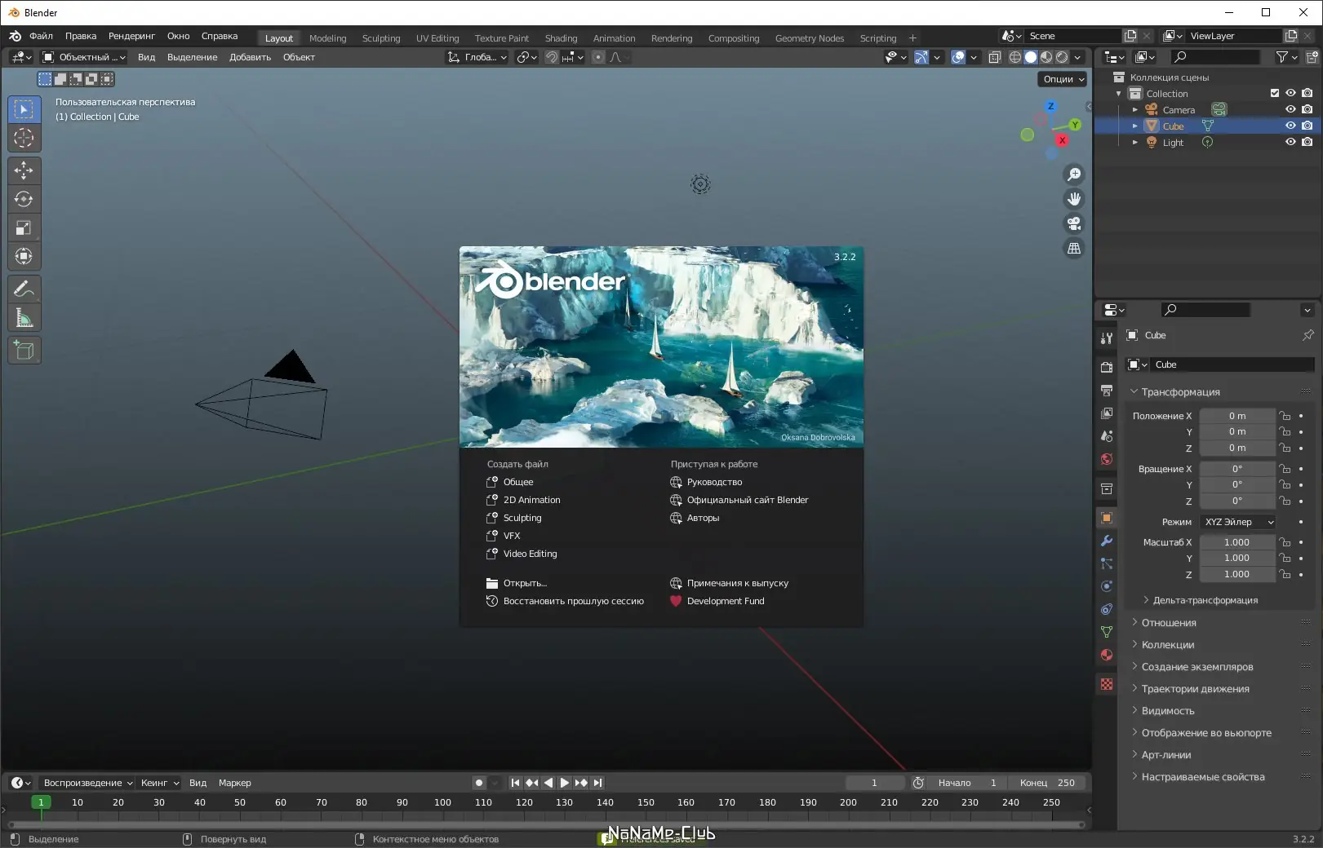Expand the Relations panel
The height and width of the screenshot is (848, 1323).
pyautogui.click(x=1168, y=623)
